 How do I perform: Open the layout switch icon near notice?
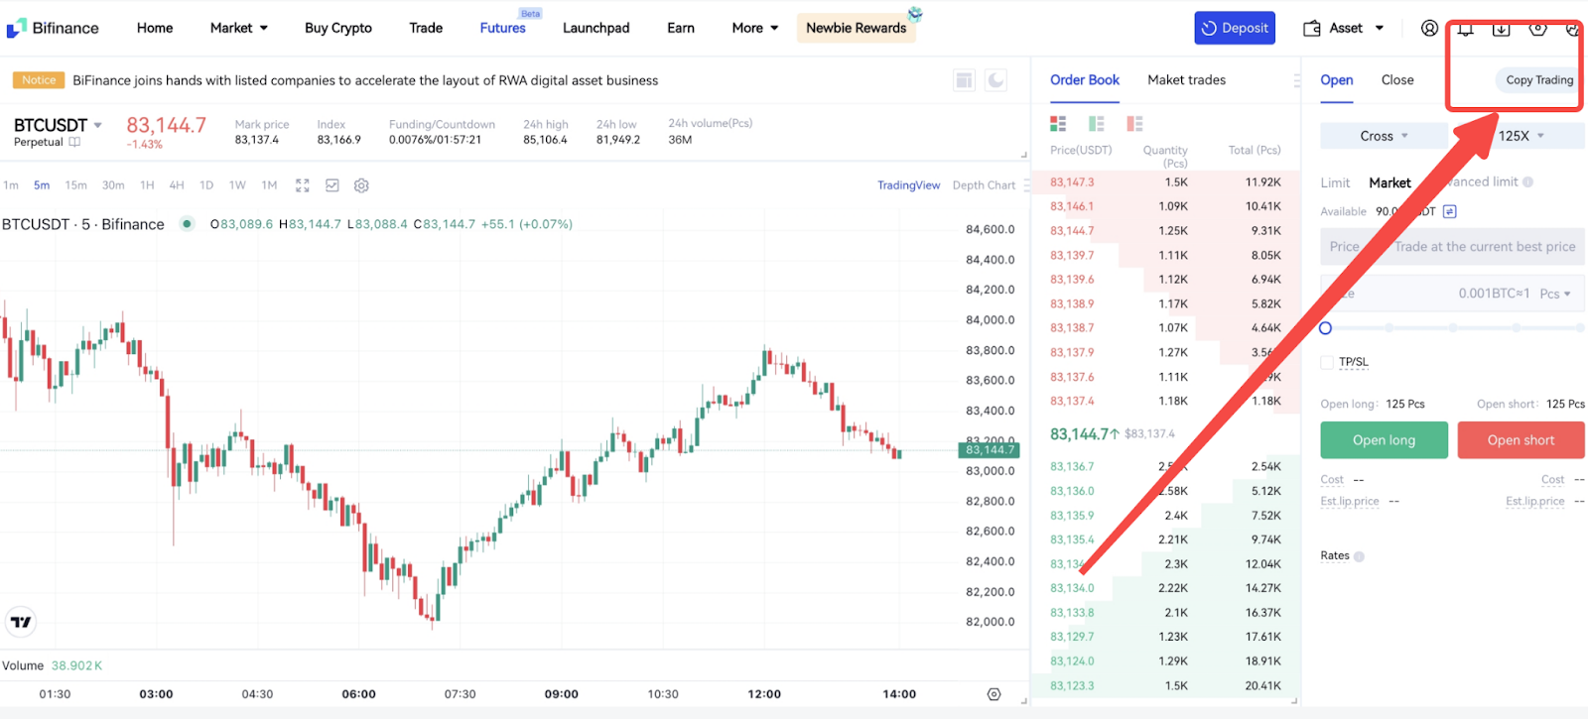tap(964, 80)
